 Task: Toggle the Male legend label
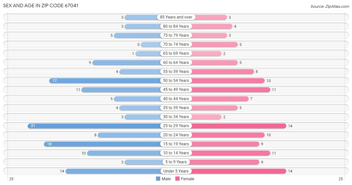[x=166, y=179]
